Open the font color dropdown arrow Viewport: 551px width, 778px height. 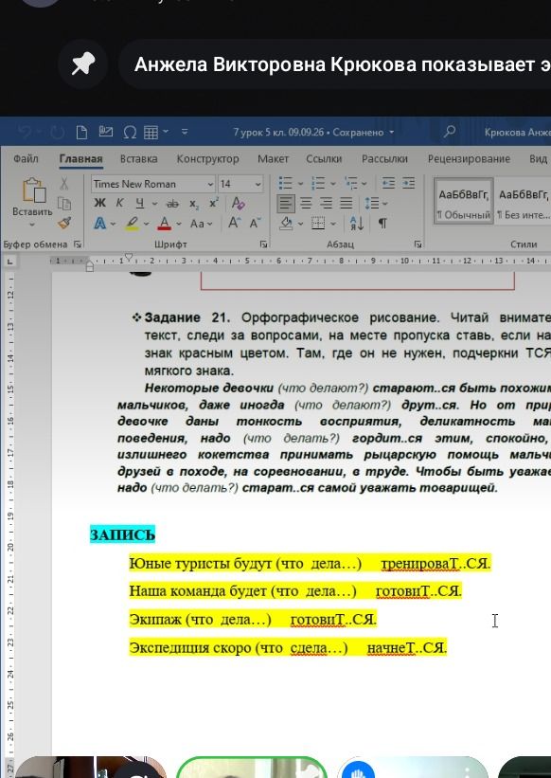(x=179, y=224)
